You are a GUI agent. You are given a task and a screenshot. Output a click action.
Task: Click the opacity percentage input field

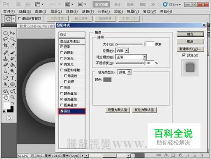tap(149, 63)
